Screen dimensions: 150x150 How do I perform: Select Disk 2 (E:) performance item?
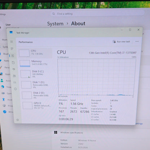pos(37,95)
